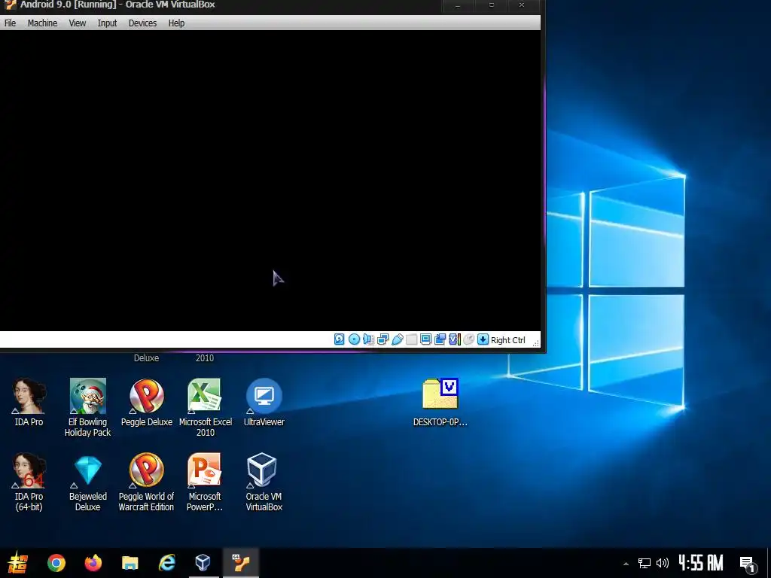
Task: Select the DESKTOP-0P... folder icon
Action: tap(440, 402)
